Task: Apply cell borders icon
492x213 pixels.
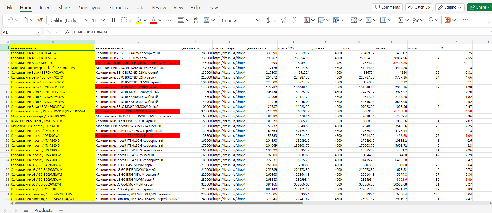Action: 124,20
